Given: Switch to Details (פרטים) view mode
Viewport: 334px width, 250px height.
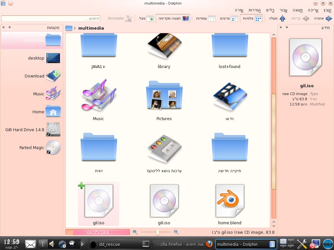Looking at the screenshot, I should point(229,19).
